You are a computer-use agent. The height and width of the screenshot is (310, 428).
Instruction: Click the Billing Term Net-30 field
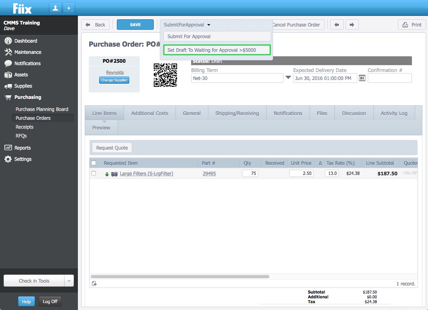click(x=237, y=78)
